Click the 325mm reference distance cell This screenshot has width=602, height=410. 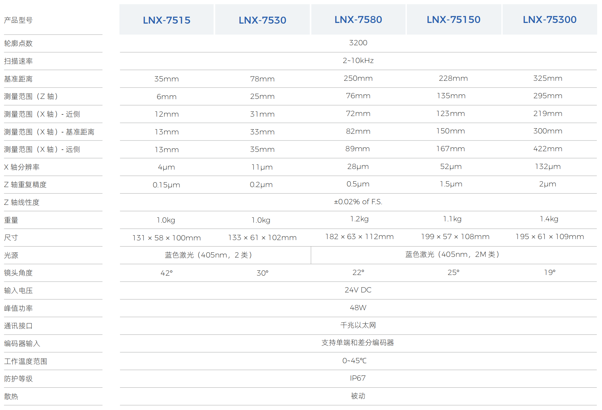click(548, 79)
